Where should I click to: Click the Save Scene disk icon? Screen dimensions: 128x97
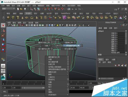[25, 9]
